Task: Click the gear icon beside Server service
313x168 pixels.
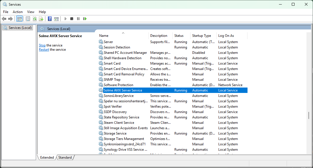Action: [x=101, y=42]
